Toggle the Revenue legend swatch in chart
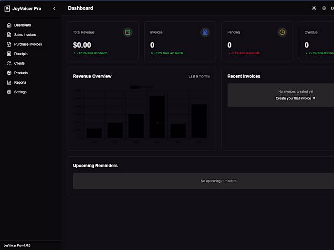Viewport: 334px width, 250px height. 135,87
